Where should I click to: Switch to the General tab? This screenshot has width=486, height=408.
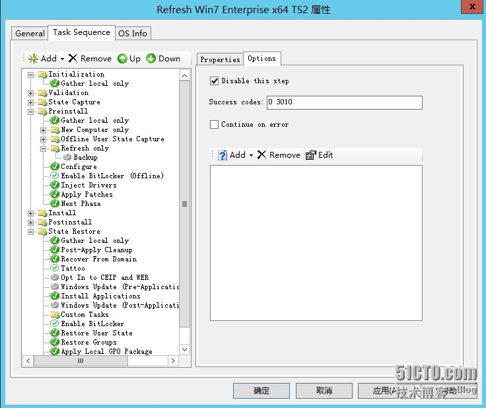pos(30,33)
